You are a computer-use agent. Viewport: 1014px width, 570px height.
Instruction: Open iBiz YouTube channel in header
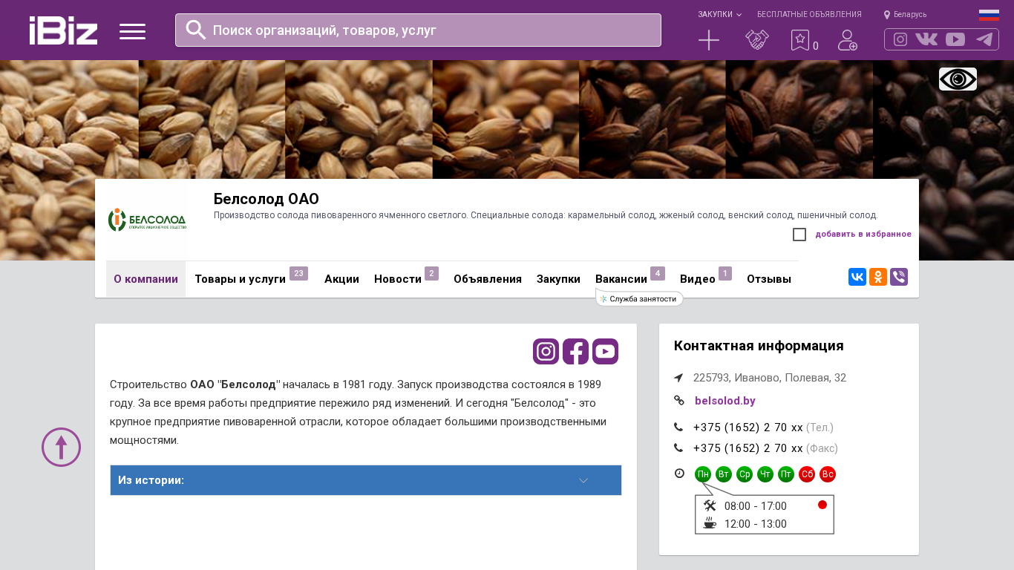955,39
